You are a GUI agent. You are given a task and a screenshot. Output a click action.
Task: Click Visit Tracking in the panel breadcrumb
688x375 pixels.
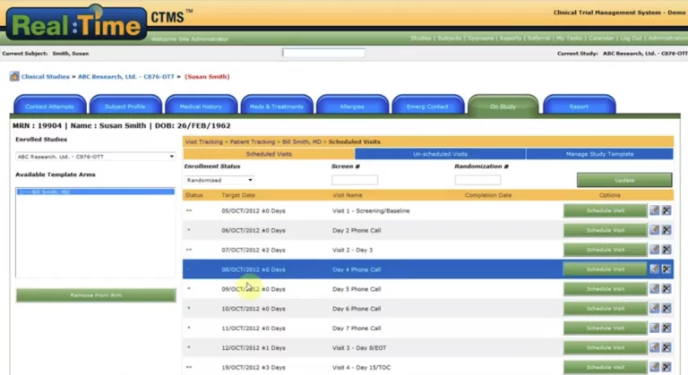pyautogui.click(x=203, y=141)
